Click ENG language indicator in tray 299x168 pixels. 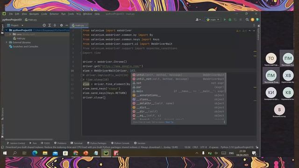pyautogui.click(x=231, y=153)
